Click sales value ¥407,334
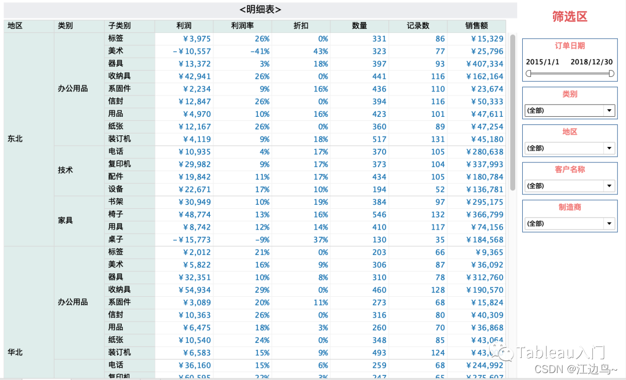Screen dimensions: 626x380 pos(485,64)
